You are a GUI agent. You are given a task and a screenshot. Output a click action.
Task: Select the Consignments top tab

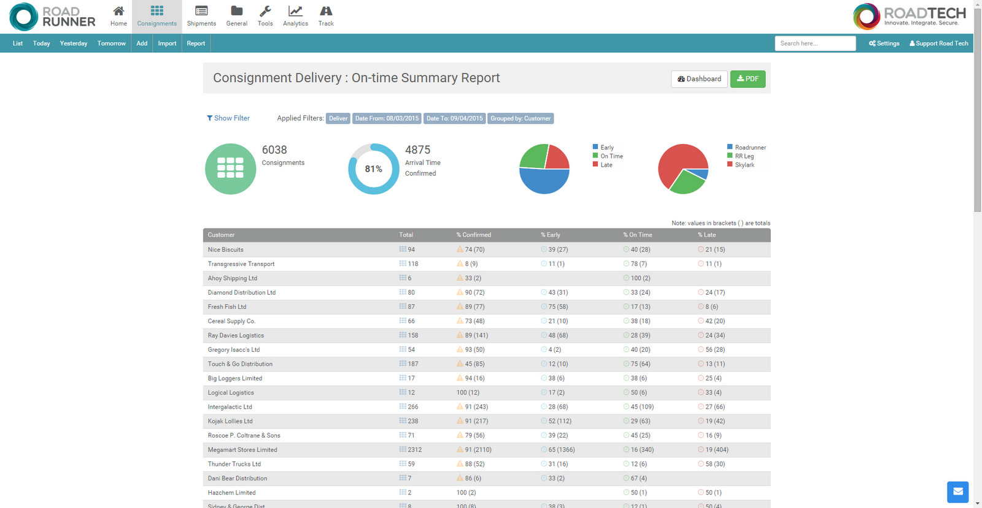click(x=157, y=16)
